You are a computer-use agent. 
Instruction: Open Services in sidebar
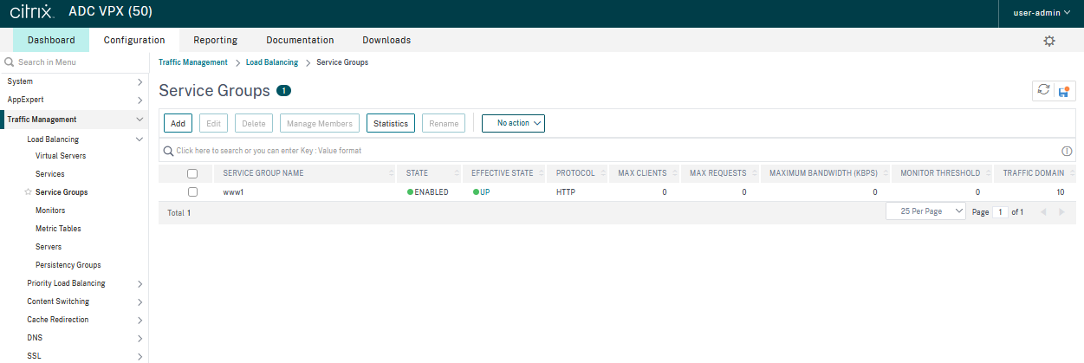[50, 174]
